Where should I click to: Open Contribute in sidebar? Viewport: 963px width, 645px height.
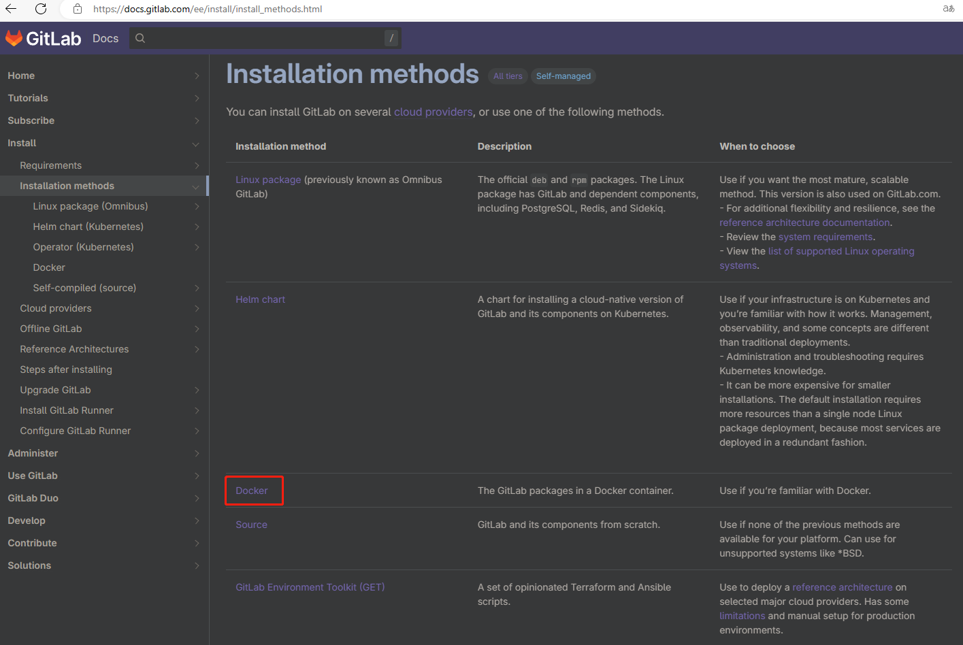point(32,543)
